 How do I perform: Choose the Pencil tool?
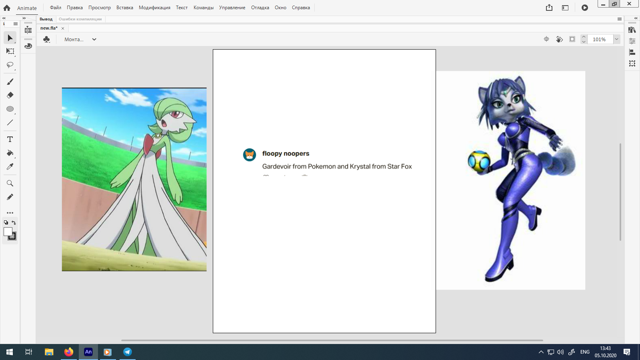pyautogui.click(x=10, y=197)
